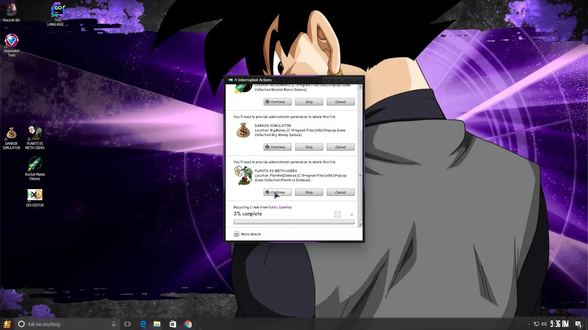The width and height of the screenshot is (588, 330).
Task: Click the recycling progress bar
Action: [294, 222]
